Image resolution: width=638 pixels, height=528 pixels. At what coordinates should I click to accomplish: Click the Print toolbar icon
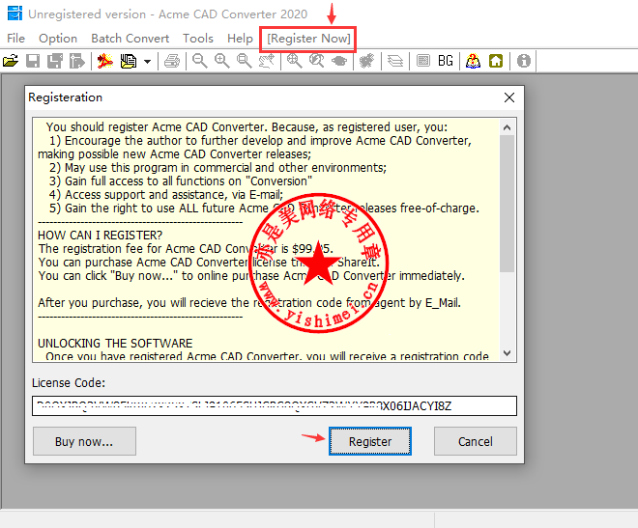pyautogui.click(x=172, y=61)
